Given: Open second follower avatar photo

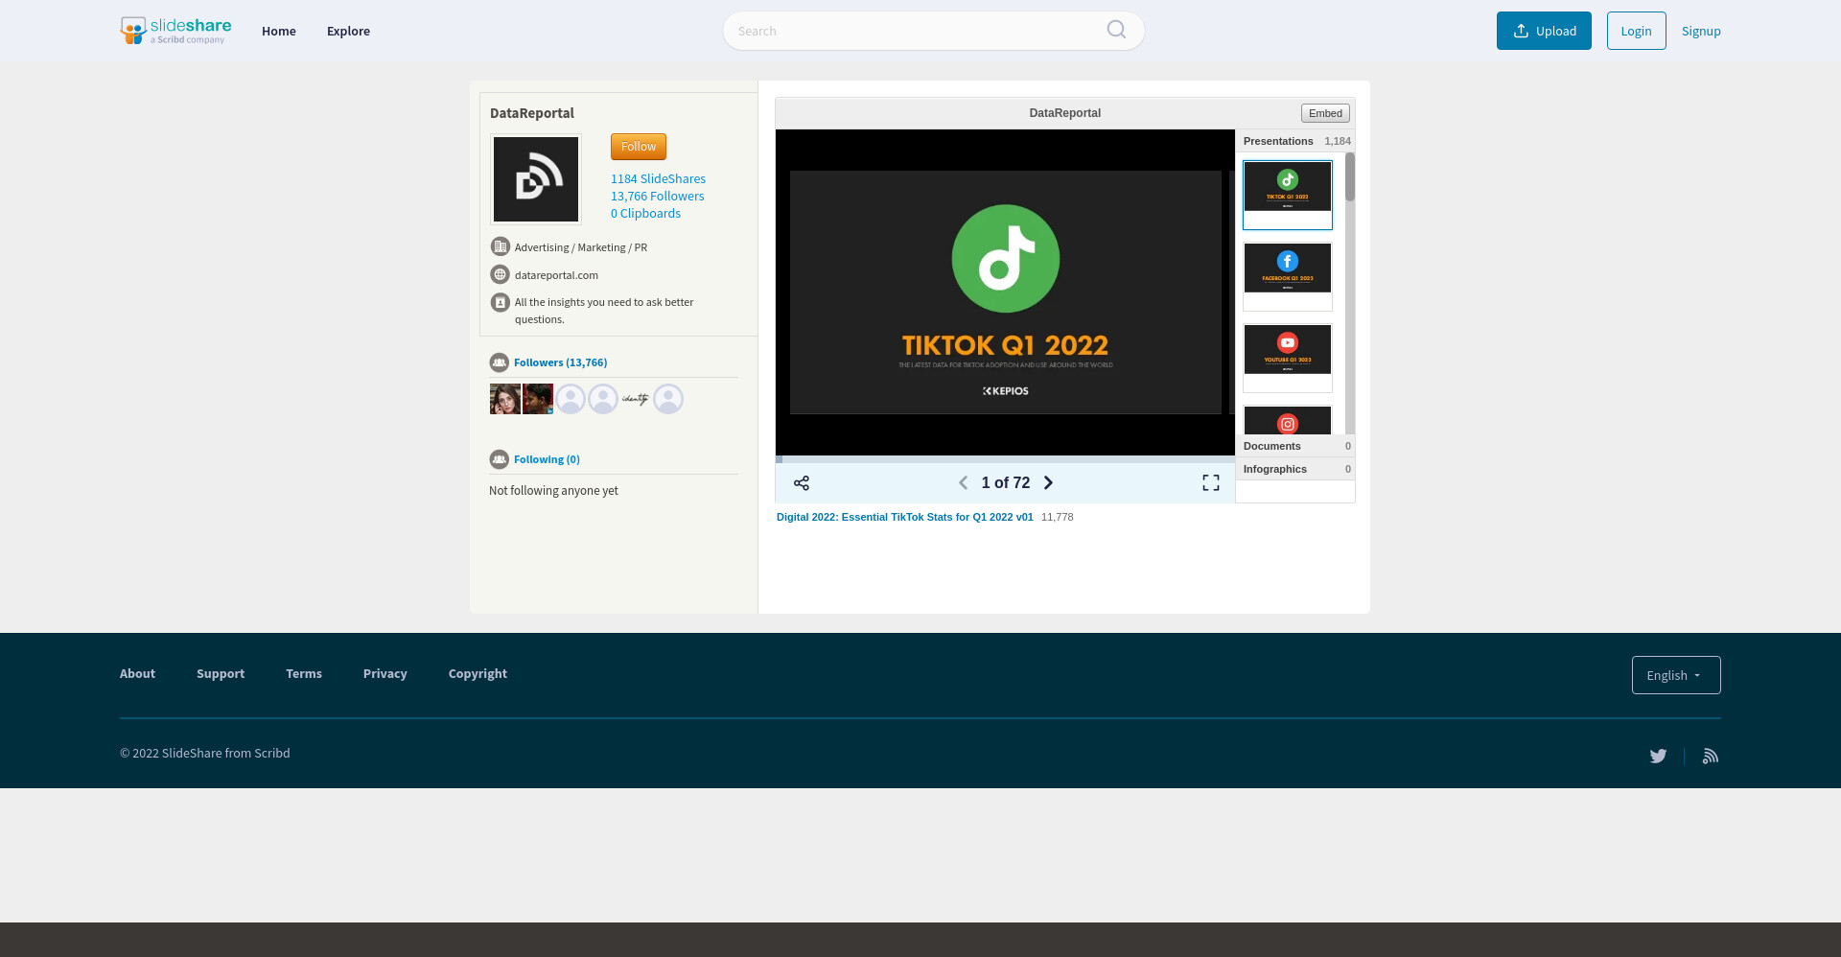Looking at the screenshot, I should [538, 399].
